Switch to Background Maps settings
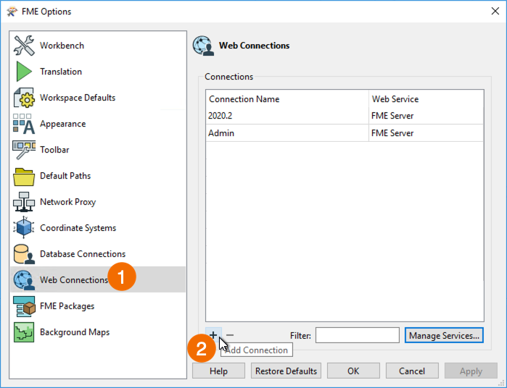 [74, 332]
